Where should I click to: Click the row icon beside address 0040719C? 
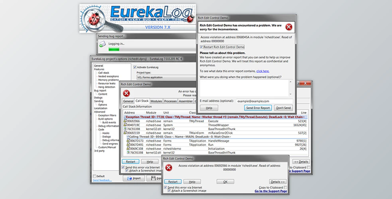pos(125,125)
